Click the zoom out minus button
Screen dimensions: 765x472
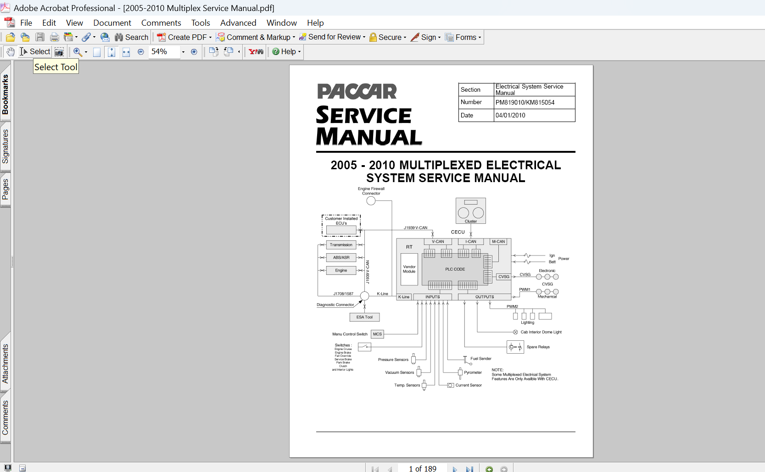click(141, 52)
